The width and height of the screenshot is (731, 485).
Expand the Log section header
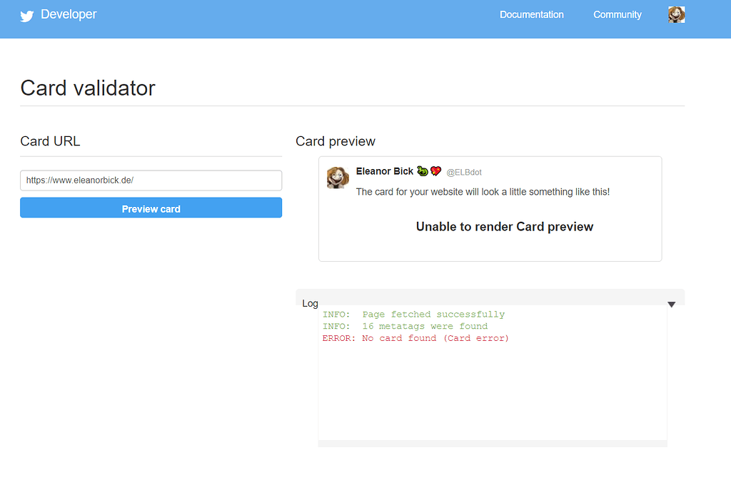(310, 303)
